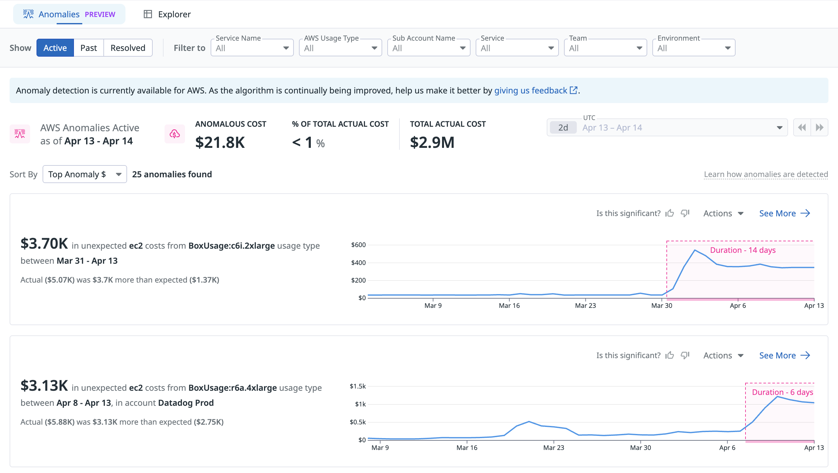Click the AWS Anomalies Active icon

pos(20,134)
